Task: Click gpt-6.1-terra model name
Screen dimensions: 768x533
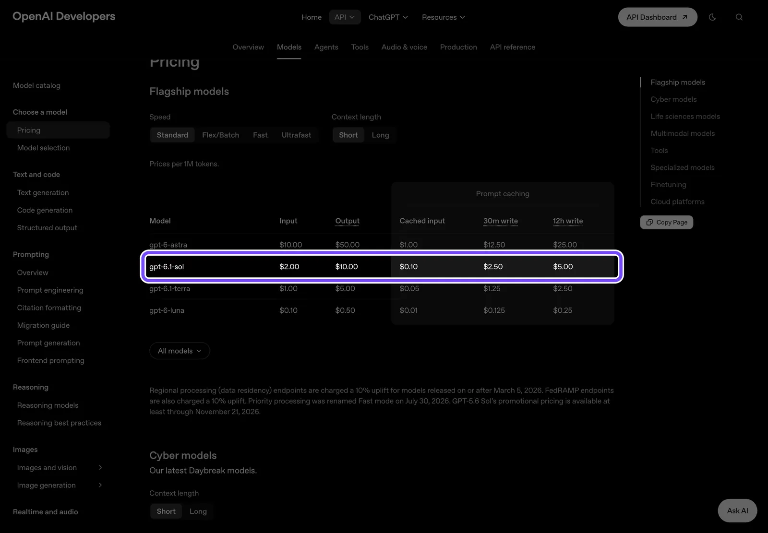Action: pos(169,288)
